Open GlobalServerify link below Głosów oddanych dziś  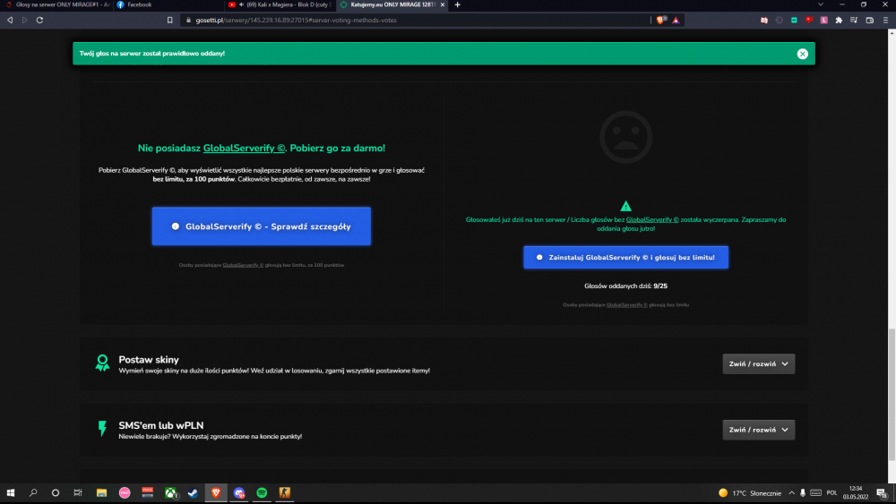pos(627,304)
